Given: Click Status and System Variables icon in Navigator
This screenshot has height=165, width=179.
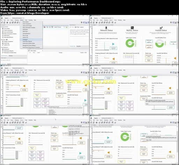Looking at the screenshot, I should (3, 34).
